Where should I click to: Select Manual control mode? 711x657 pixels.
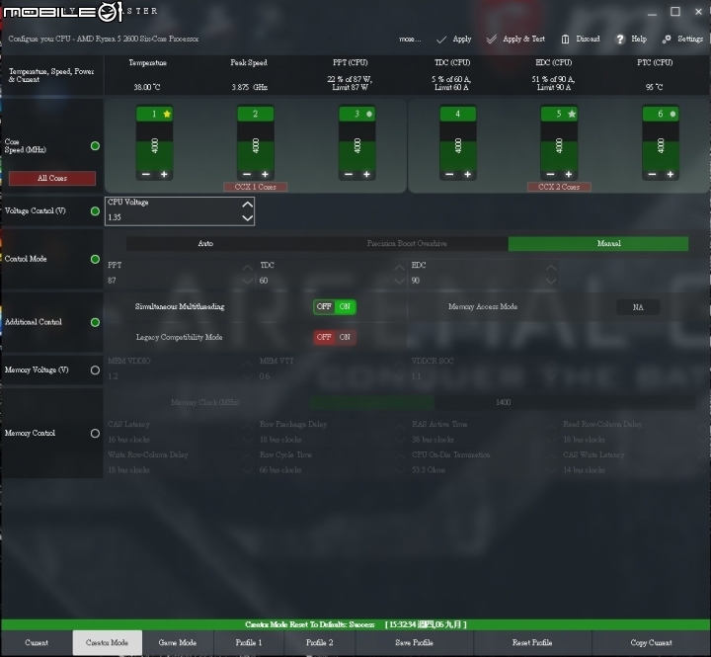coord(598,244)
